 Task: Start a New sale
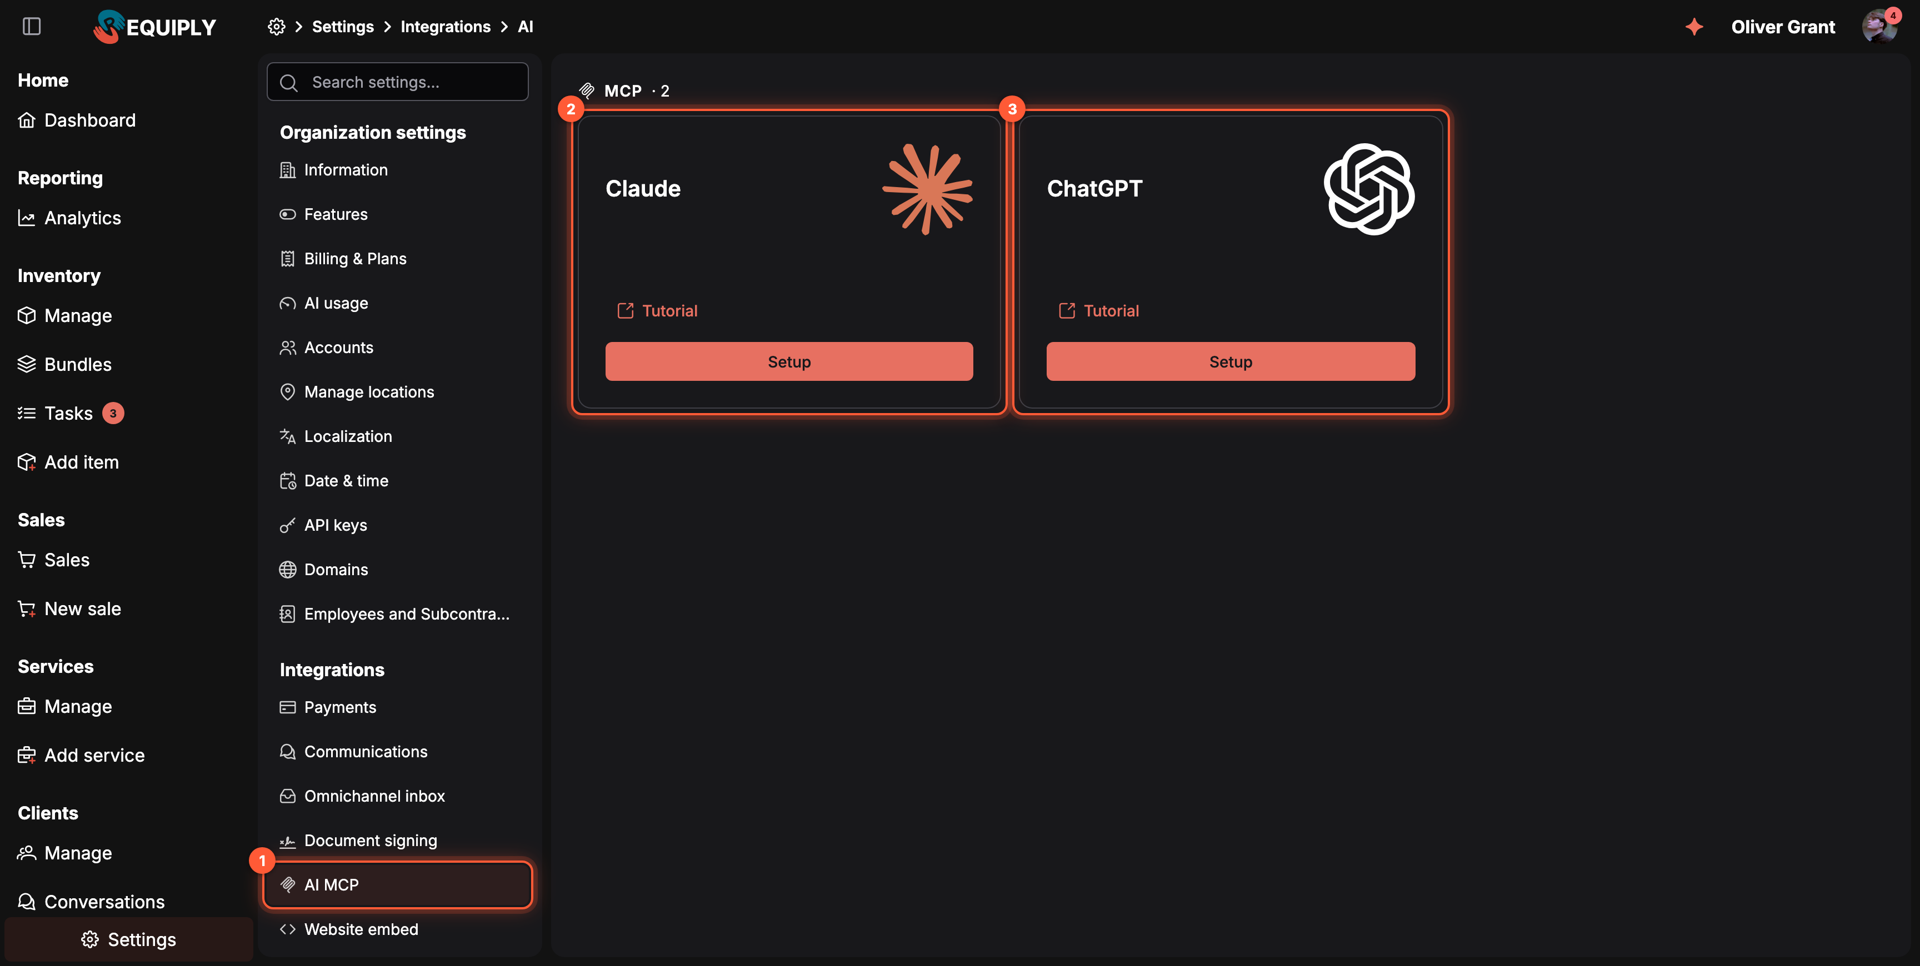(69, 608)
